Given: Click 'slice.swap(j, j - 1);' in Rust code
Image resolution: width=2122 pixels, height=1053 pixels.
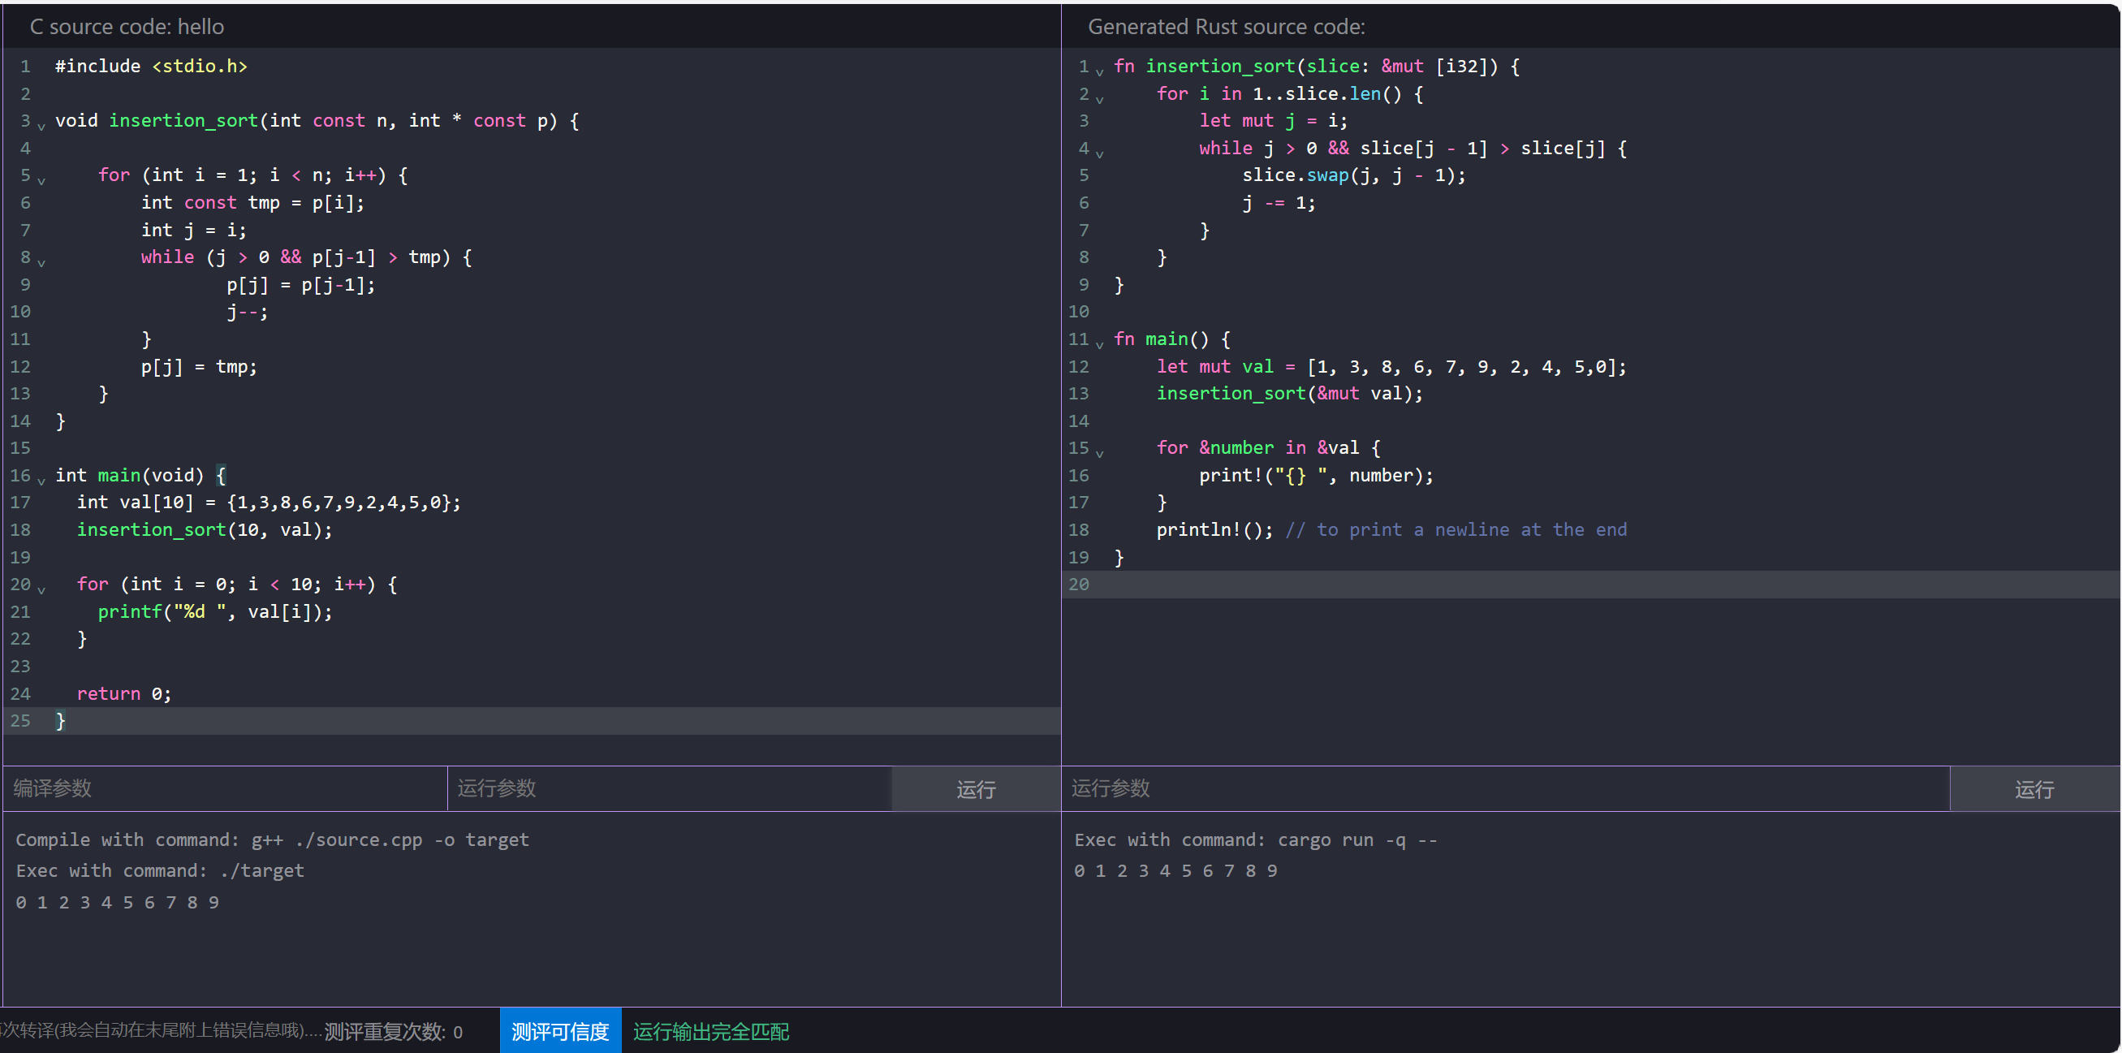Looking at the screenshot, I should tap(1353, 175).
